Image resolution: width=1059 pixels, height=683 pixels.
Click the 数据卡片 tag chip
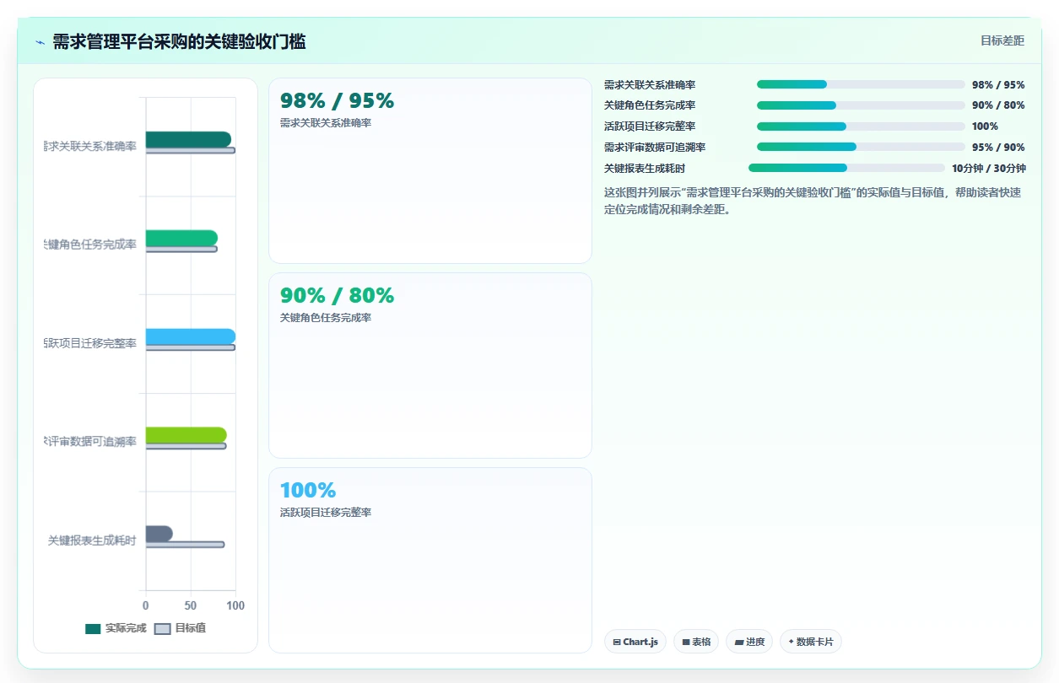(x=811, y=642)
